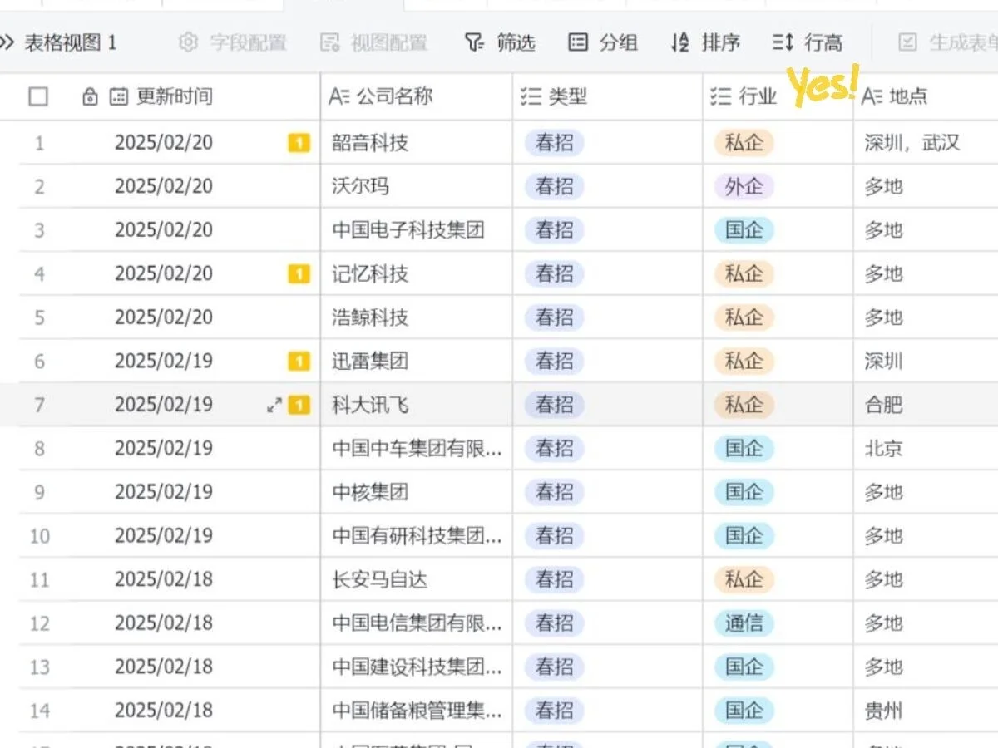Select the 贵州 location cell
Viewport: 998px width, 748px height.
click(x=926, y=710)
